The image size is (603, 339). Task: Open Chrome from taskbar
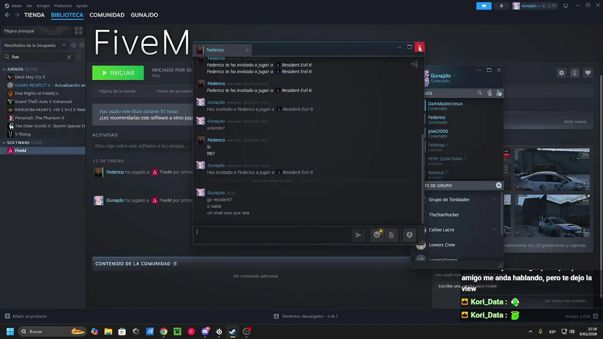click(x=163, y=331)
